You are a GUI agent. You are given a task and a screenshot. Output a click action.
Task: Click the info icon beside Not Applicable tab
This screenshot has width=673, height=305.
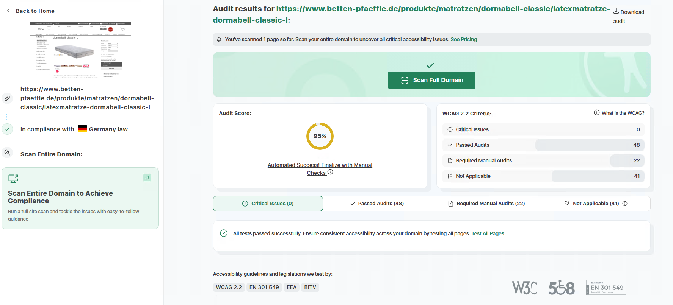coord(625,204)
